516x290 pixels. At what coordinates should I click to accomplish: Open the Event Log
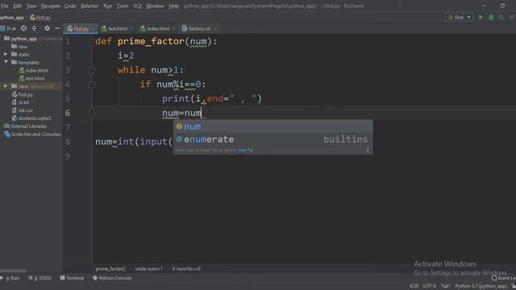[x=503, y=278]
